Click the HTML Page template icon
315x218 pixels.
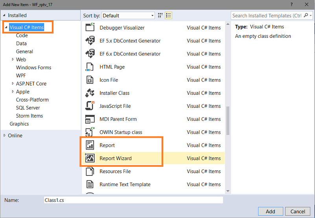point(90,67)
